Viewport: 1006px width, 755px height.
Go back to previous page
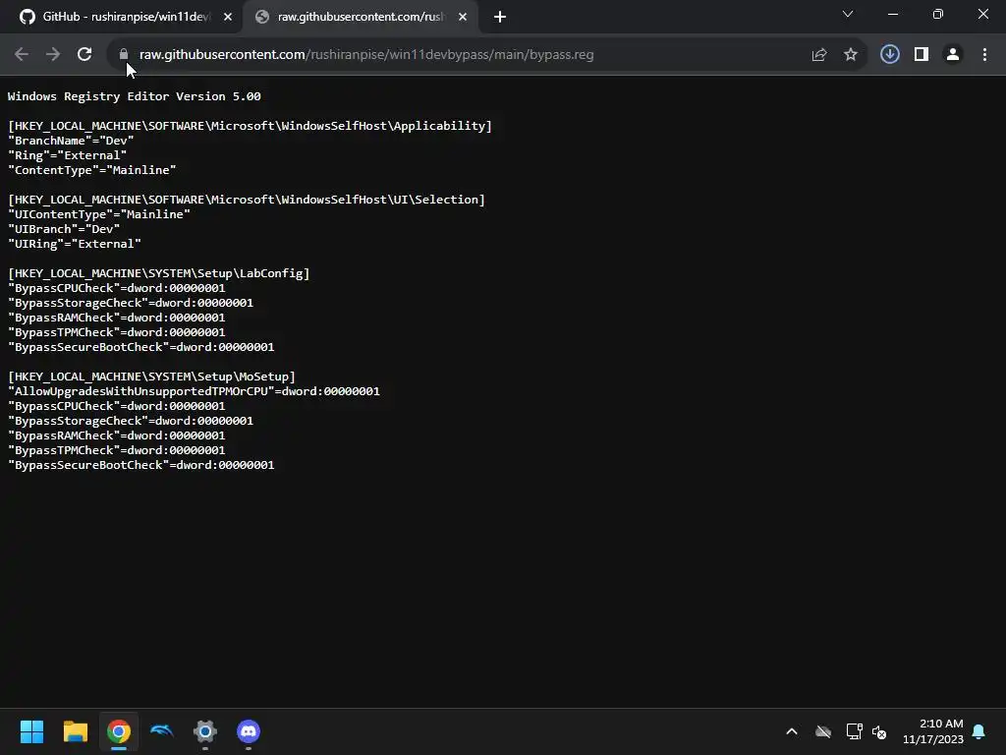click(22, 55)
